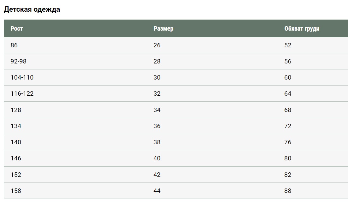
Task: Click the "Рост" column header
Action: pos(17,29)
